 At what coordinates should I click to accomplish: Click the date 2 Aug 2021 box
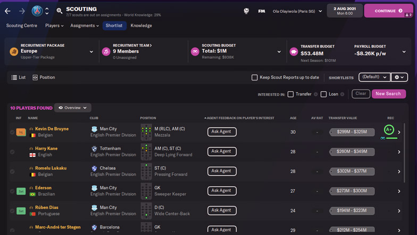click(345, 11)
